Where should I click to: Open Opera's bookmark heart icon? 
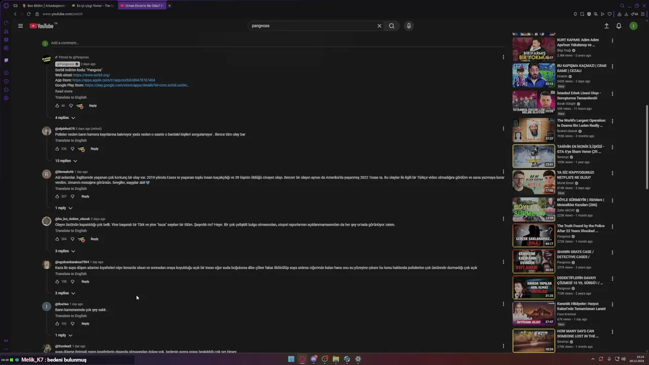(x=609, y=14)
